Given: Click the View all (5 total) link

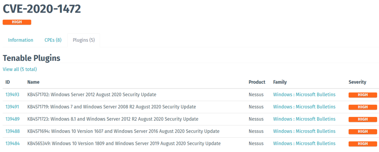Looking at the screenshot, I should (x=20, y=69).
